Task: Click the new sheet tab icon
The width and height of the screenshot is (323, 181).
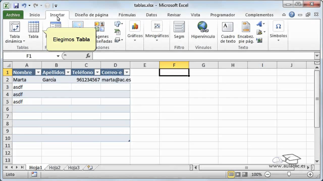Action: tap(90, 167)
